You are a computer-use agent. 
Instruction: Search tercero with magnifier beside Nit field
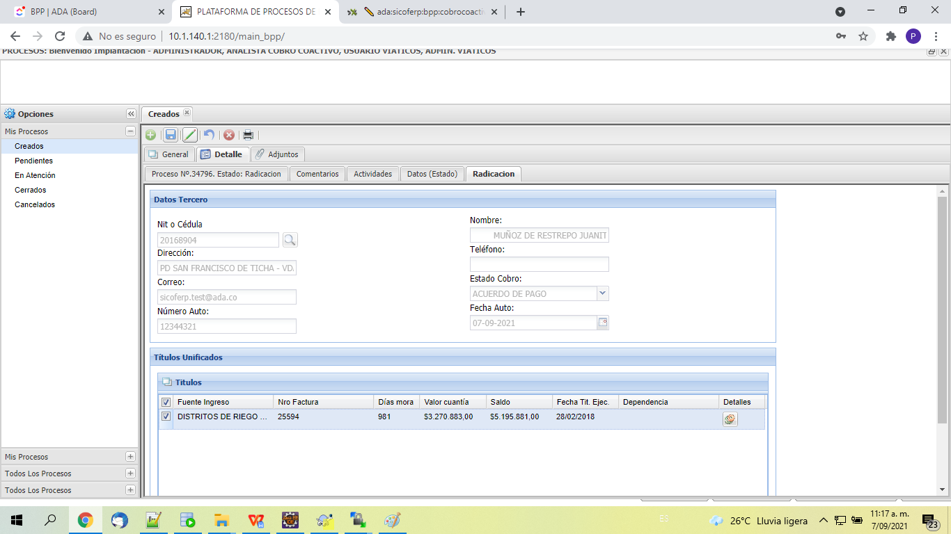point(290,240)
